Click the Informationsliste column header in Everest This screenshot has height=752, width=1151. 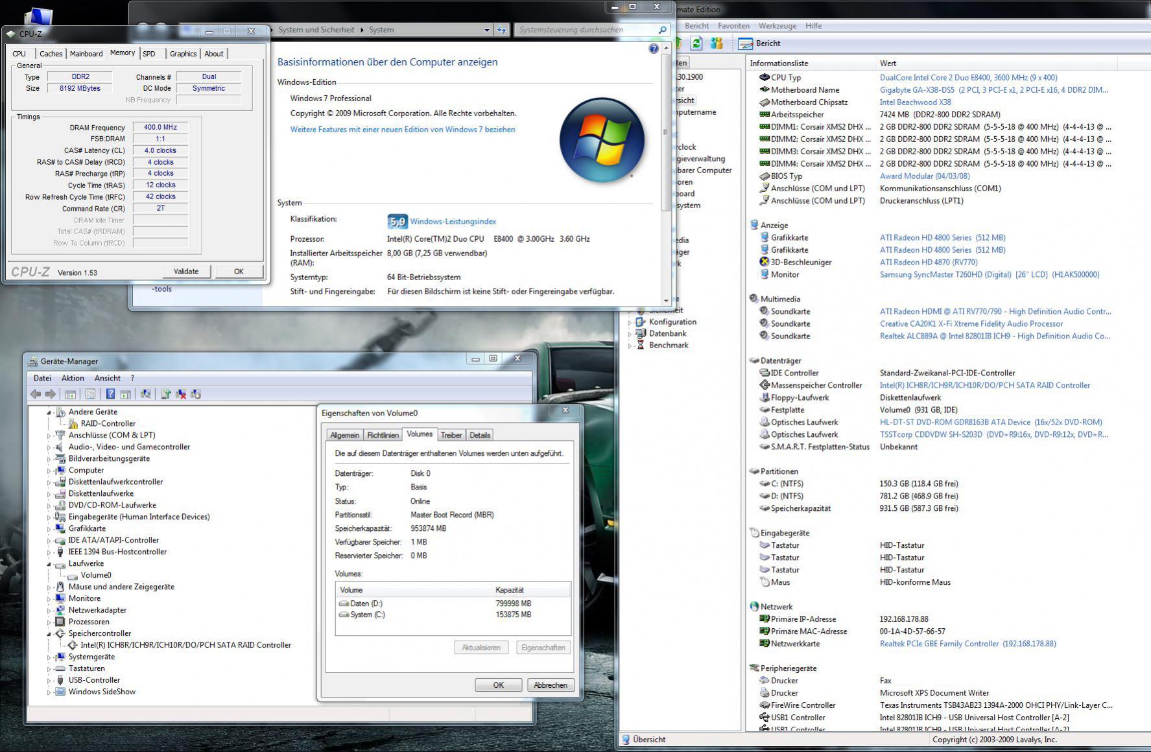coord(810,64)
